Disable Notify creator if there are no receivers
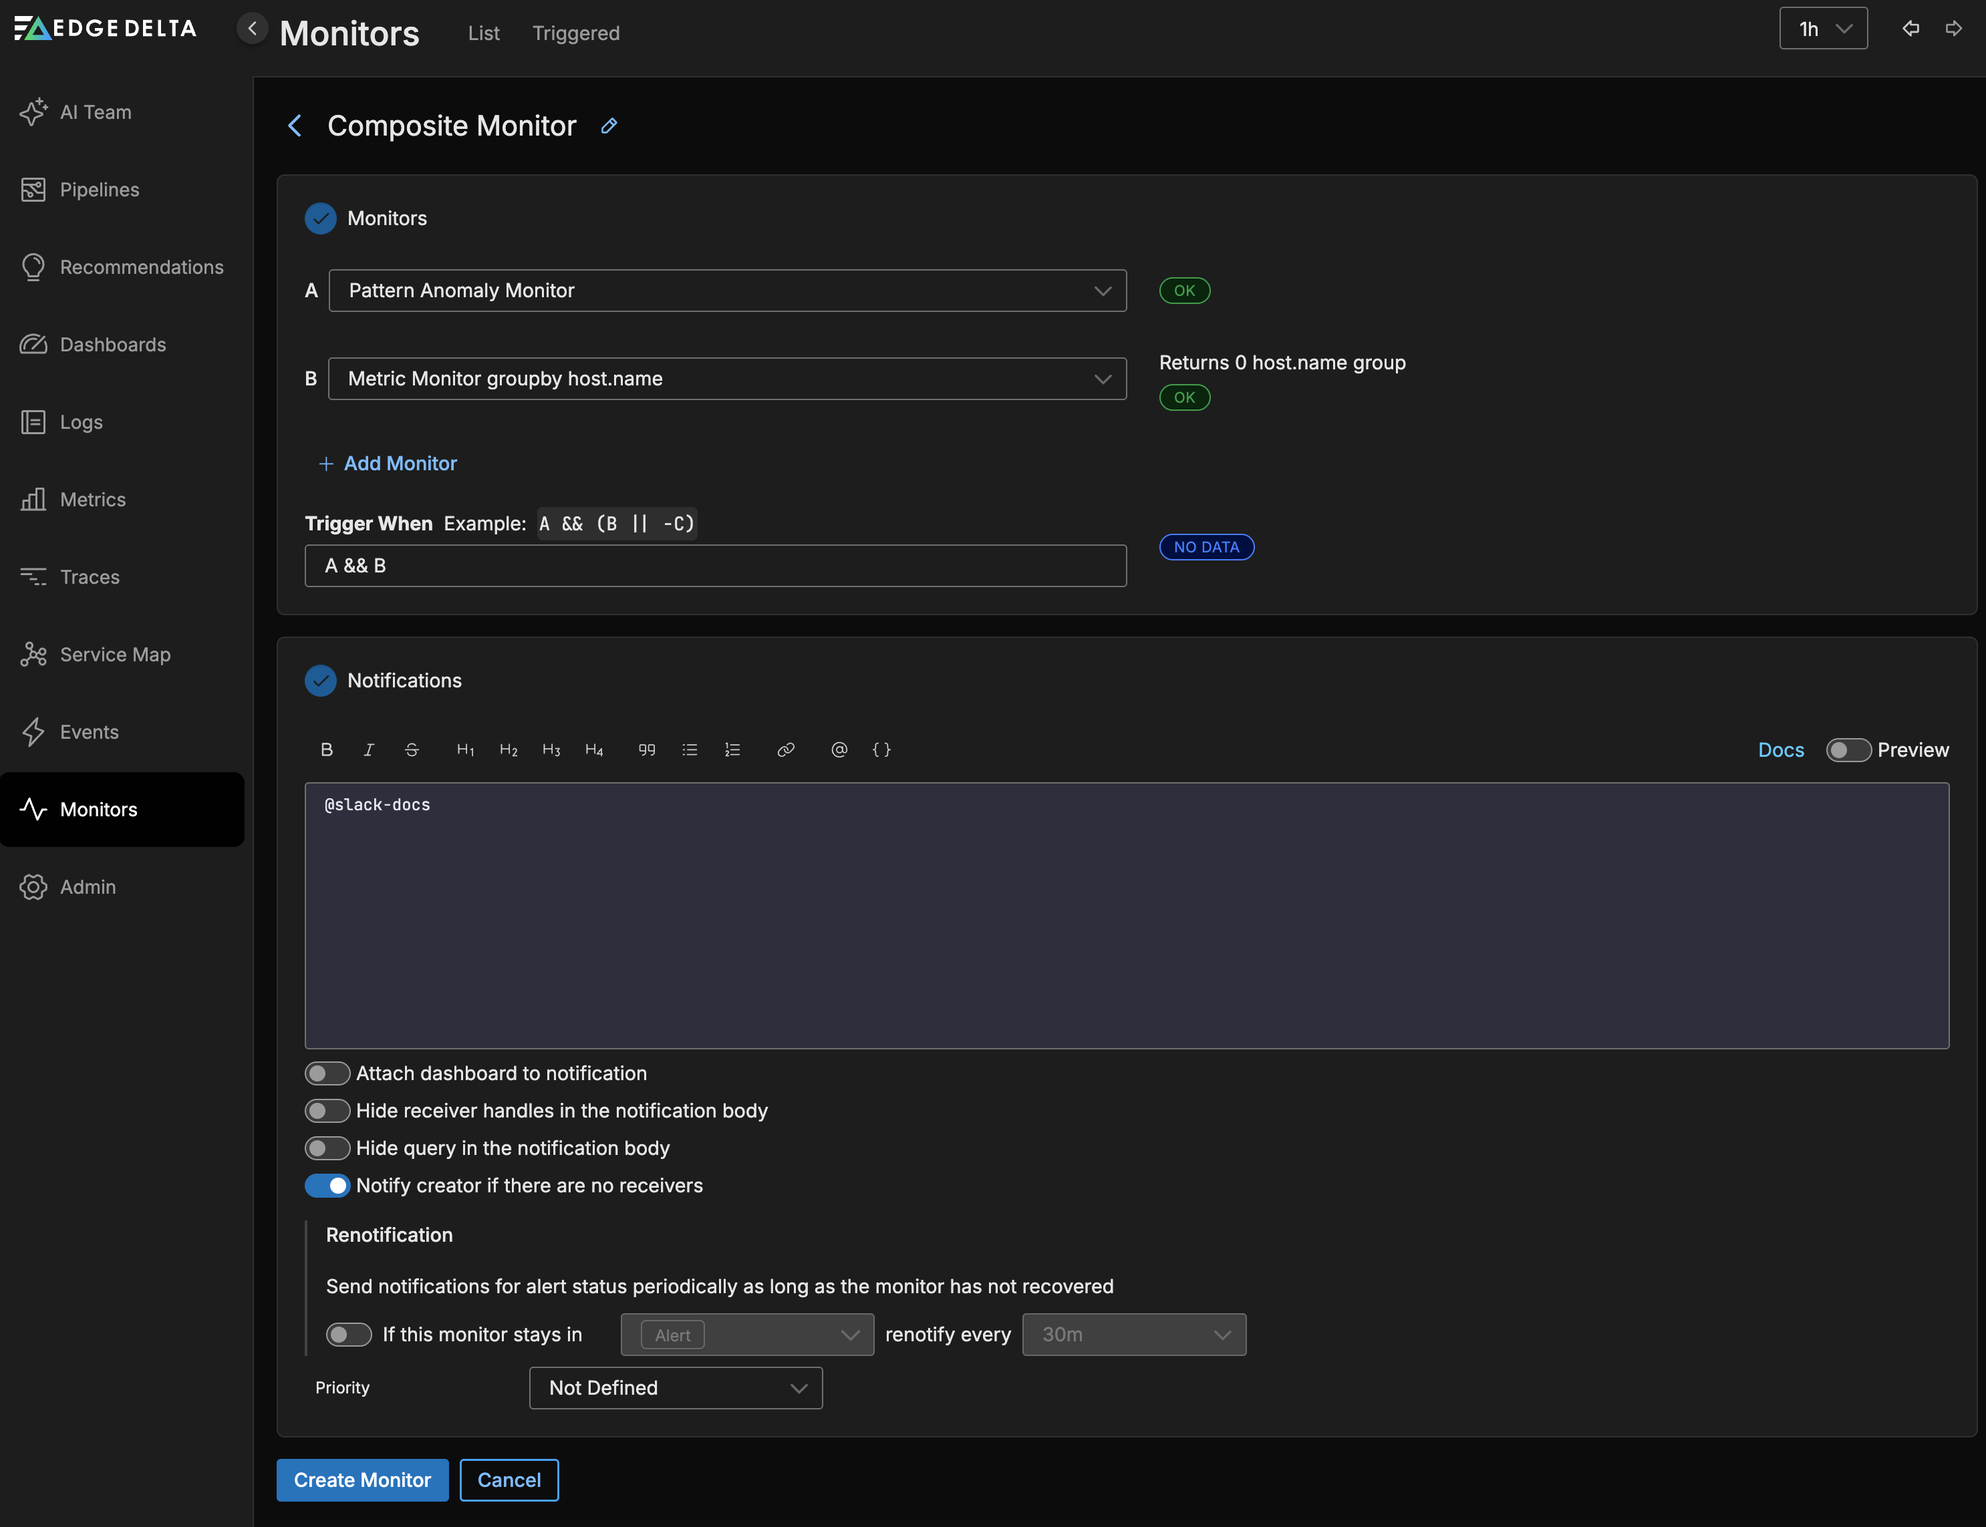 tap(327, 1185)
